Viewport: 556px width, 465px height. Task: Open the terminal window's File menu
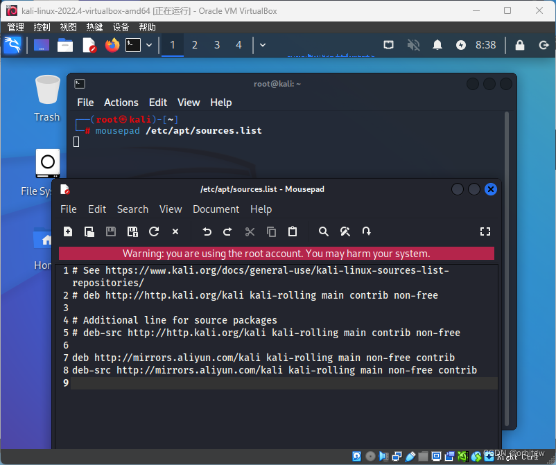[85, 103]
